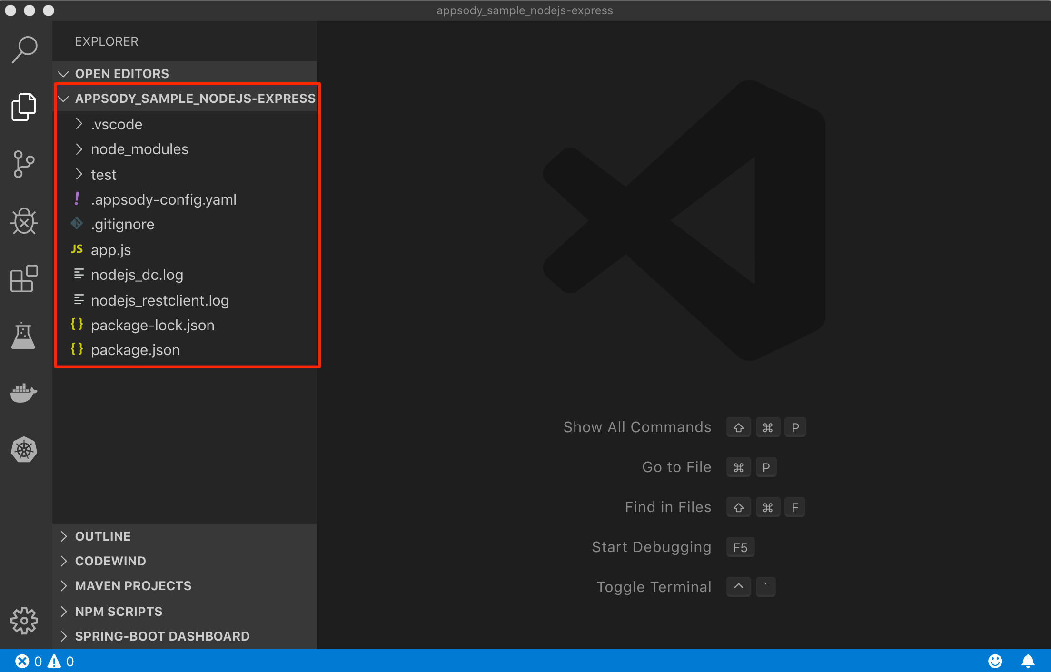Close the window with the first title-bar button
The height and width of the screenshot is (672, 1051).
tap(10, 10)
